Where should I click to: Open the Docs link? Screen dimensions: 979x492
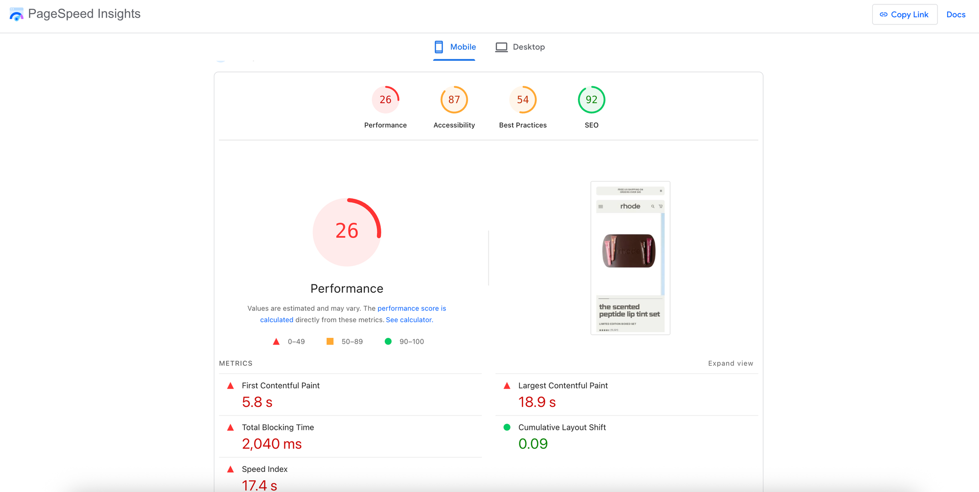(956, 15)
